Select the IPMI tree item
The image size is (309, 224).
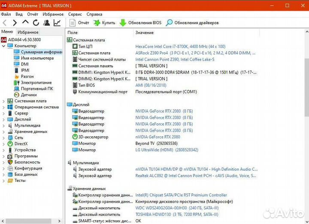pos(22,70)
